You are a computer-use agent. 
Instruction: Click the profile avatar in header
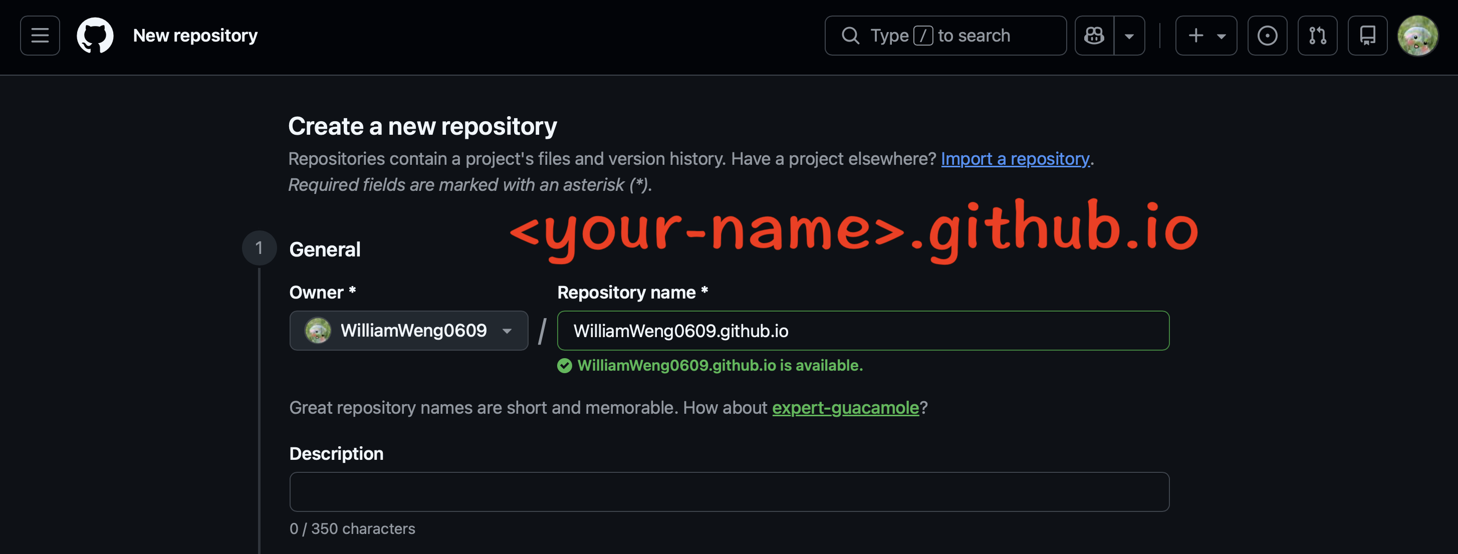[x=1417, y=36]
